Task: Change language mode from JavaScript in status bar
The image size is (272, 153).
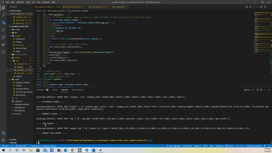Action: (x=219, y=146)
